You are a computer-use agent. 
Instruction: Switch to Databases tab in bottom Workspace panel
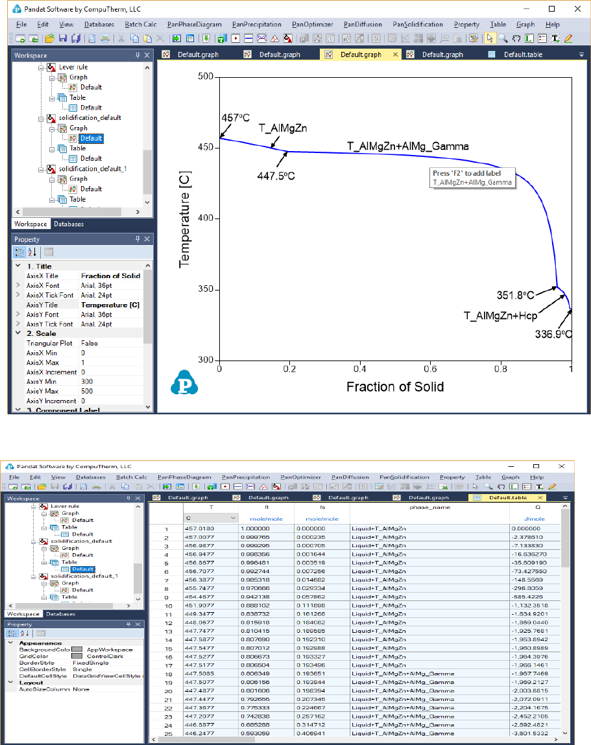60,614
